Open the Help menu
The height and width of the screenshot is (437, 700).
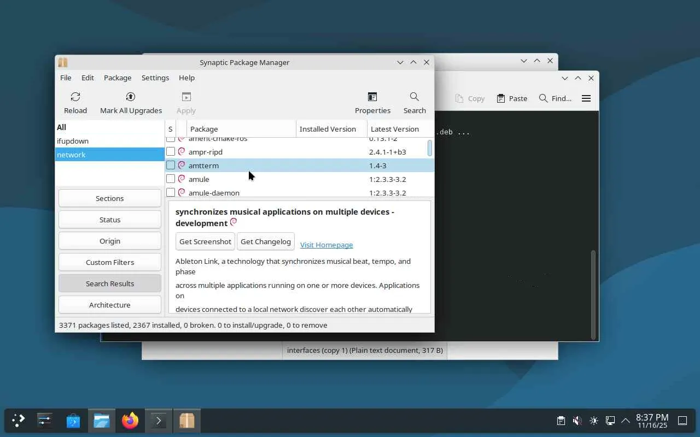[x=186, y=78]
